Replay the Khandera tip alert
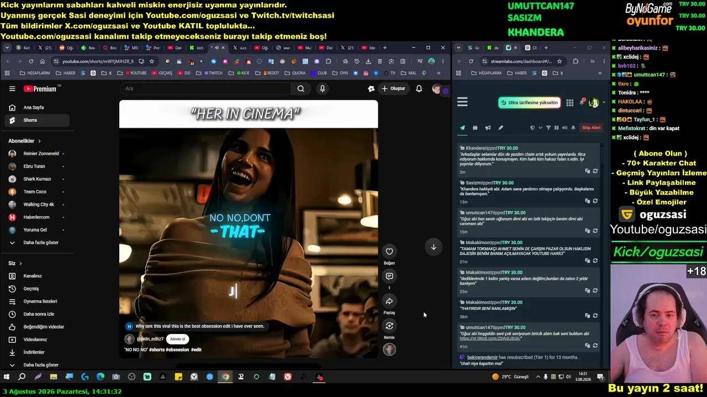This screenshot has height=397, width=707. point(595,171)
